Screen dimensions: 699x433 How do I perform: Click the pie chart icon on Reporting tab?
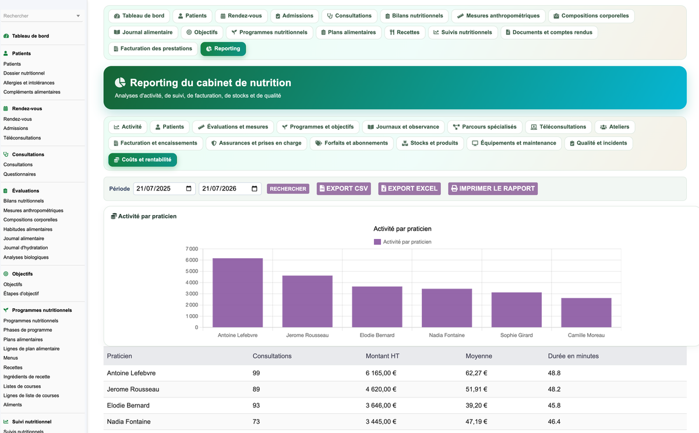tap(209, 49)
